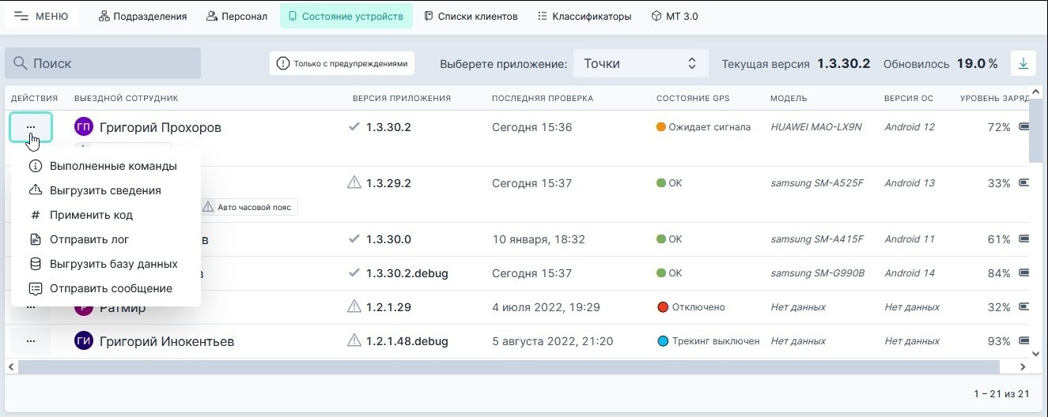Choose 'Отправить лог' in the menu
This screenshot has width=1048, height=417.
click(89, 239)
